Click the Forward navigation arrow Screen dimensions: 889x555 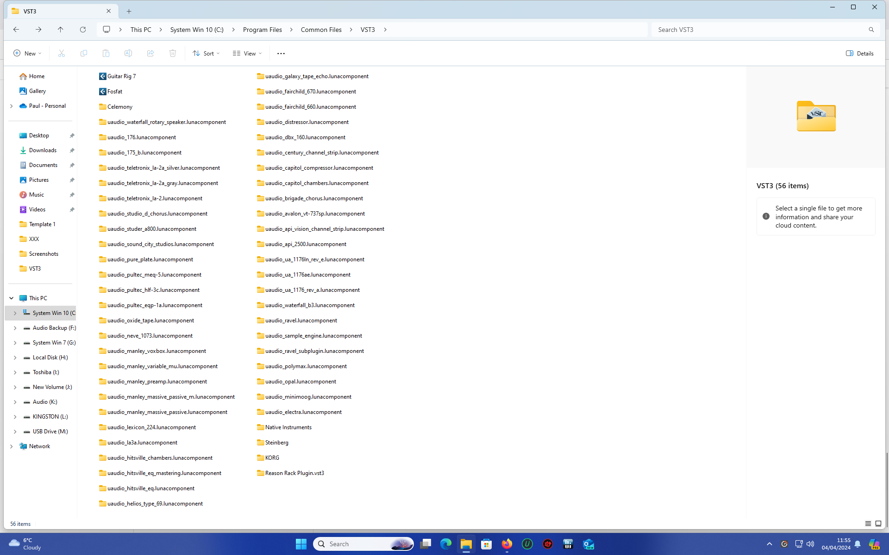(x=38, y=30)
